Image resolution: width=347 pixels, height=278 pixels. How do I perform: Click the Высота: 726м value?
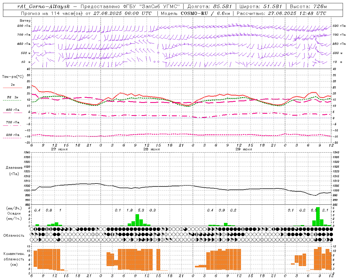point(309,7)
